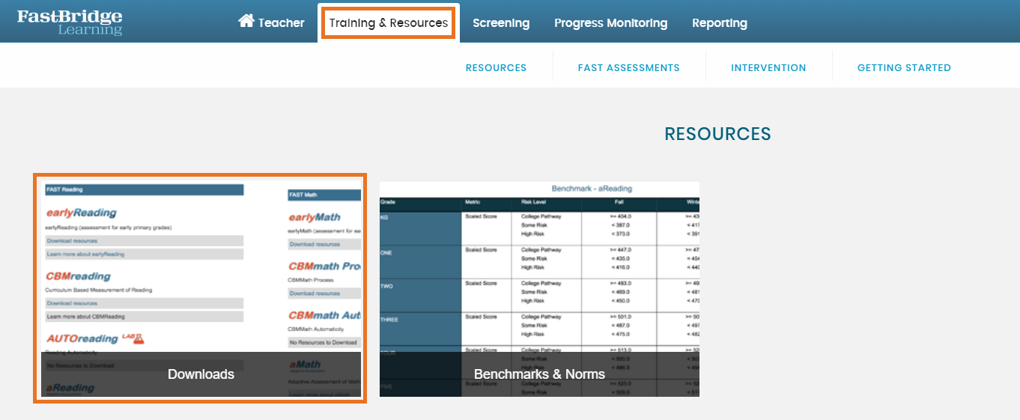The width and height of the screenshot is (1020, 420).
Task: Go to the Teacher tab
Action: [x=281, y=22]
